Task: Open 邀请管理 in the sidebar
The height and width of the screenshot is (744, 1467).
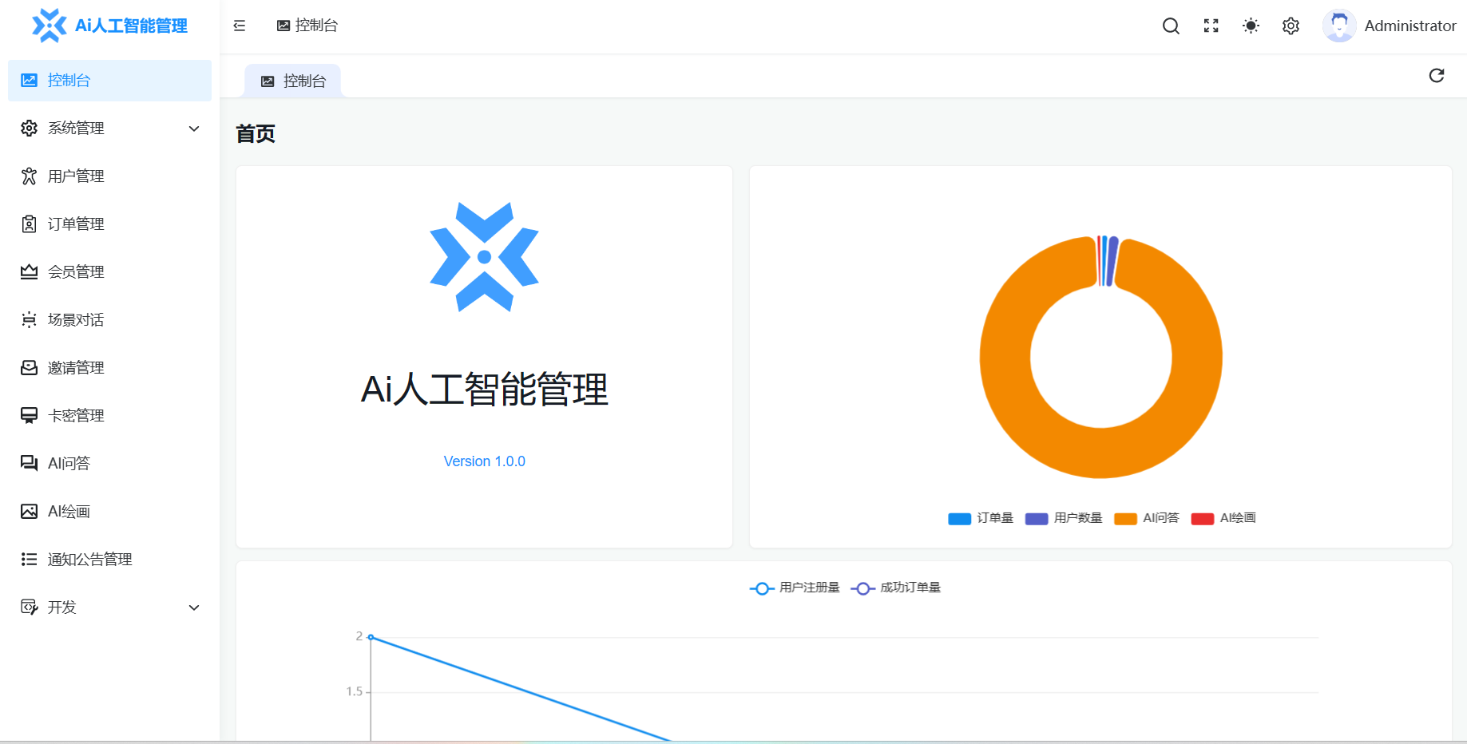Action: (75, 367)
